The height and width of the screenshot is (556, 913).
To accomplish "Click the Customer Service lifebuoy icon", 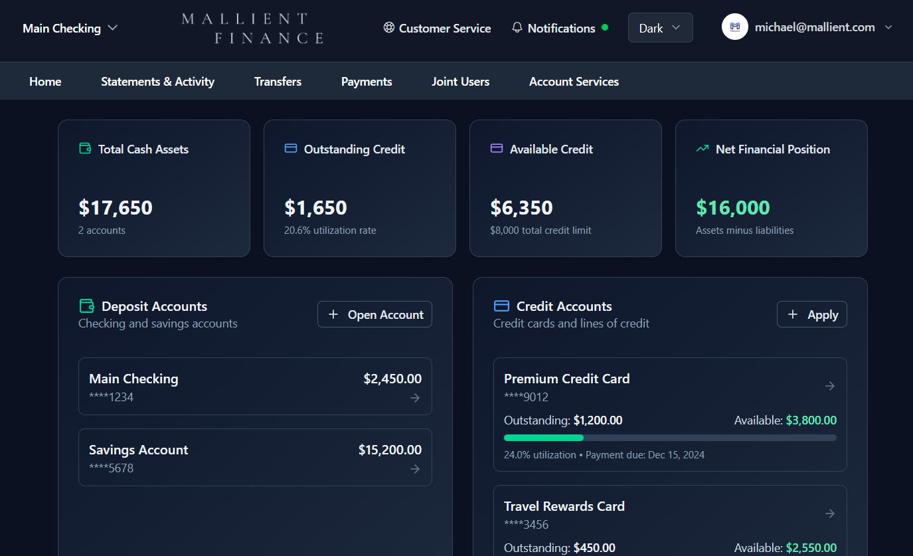I will (x=389, y=28).
